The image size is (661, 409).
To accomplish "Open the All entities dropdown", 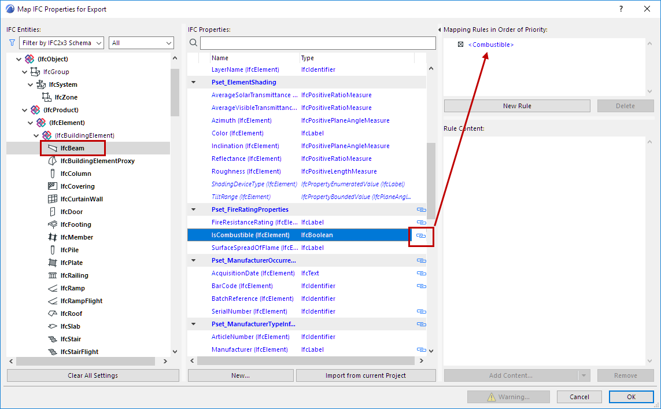I will click(x=141, y=43).
